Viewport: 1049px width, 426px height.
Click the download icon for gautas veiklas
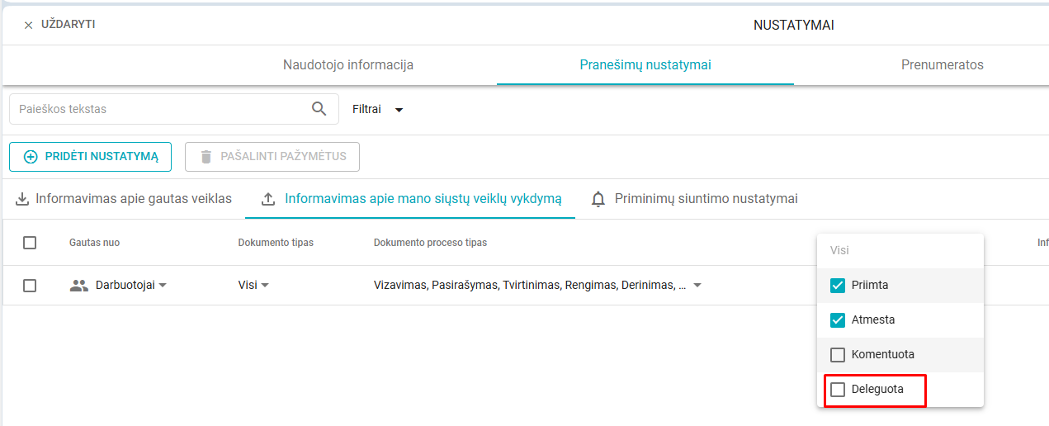click(x=22, y=199)
